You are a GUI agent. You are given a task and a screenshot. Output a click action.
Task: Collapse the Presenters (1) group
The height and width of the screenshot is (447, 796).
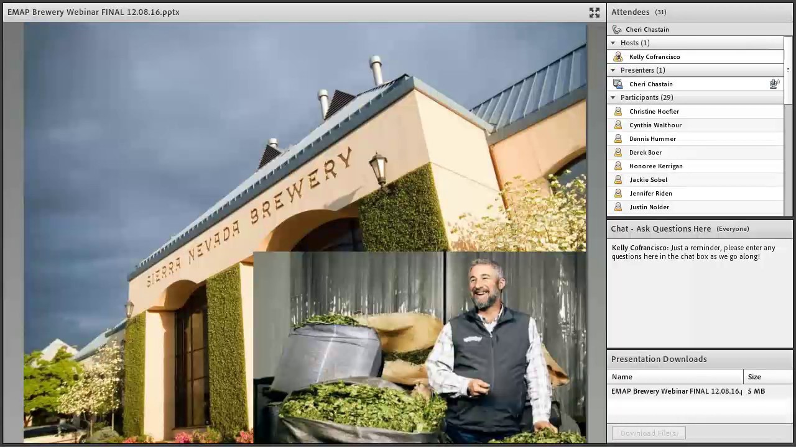coord(613,70)
